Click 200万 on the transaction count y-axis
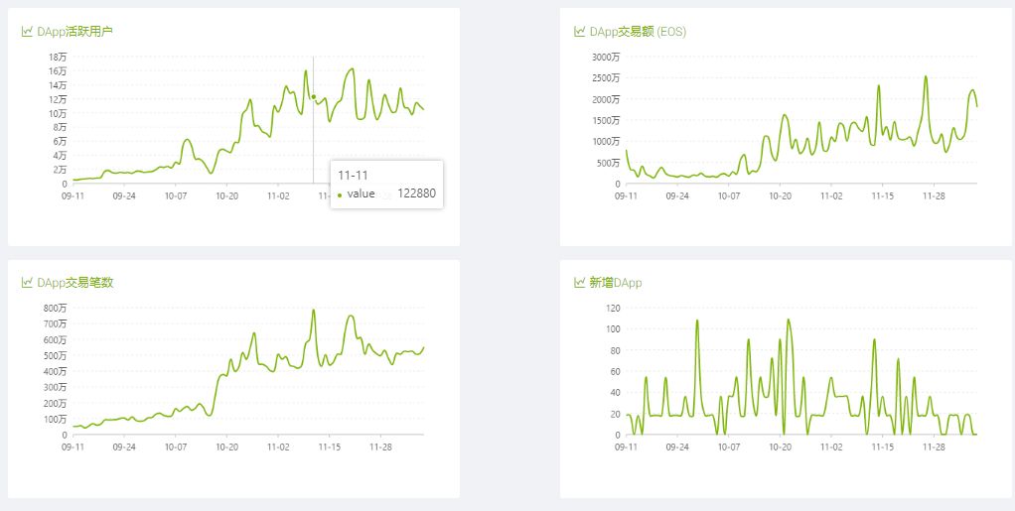The height and width of the screenshot is (511, 1015). pyautogui.click(x=56, y=403)
